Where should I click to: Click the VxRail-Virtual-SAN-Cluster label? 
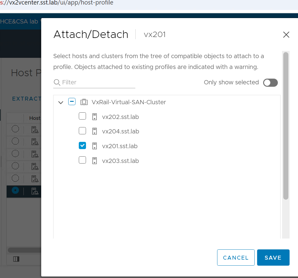[129, 102]
